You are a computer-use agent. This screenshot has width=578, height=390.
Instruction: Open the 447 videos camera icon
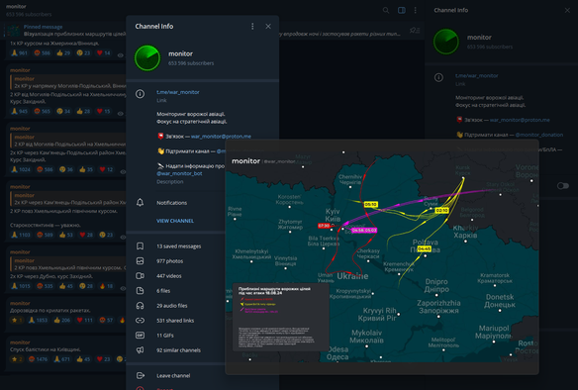(x=141, y=276)
